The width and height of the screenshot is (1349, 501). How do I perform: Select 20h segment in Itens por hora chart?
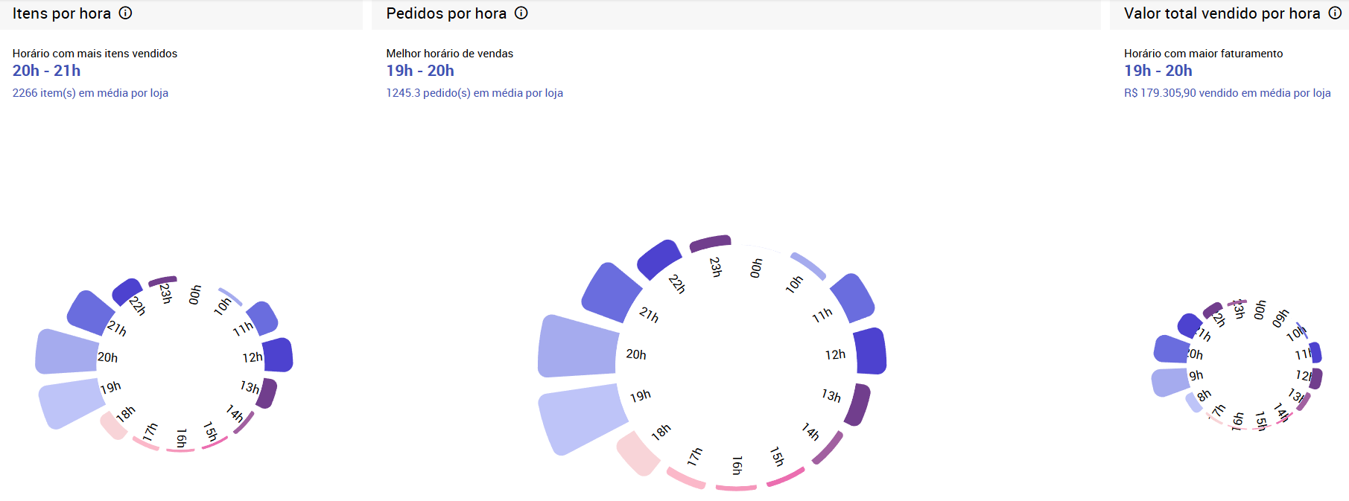click(x=66, y=351)
